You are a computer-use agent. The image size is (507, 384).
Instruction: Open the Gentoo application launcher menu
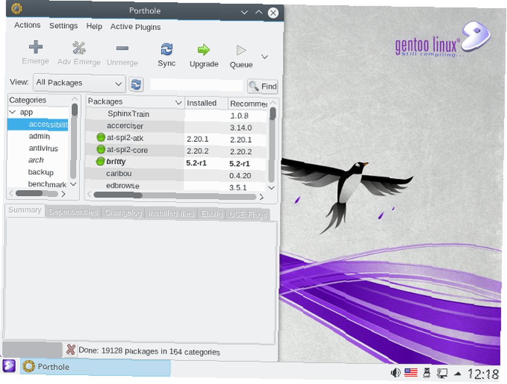click(x=9, y=366)
